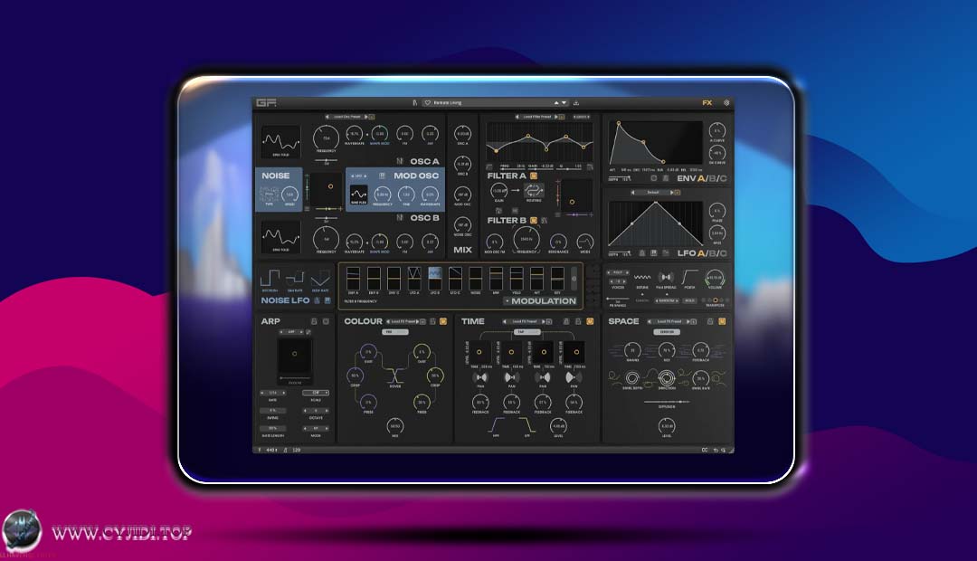Image resolution: width=977 pixels, height=561 pixels.
Task: Favorite the current preset with heart icon
Action: (x=427, y=102)
